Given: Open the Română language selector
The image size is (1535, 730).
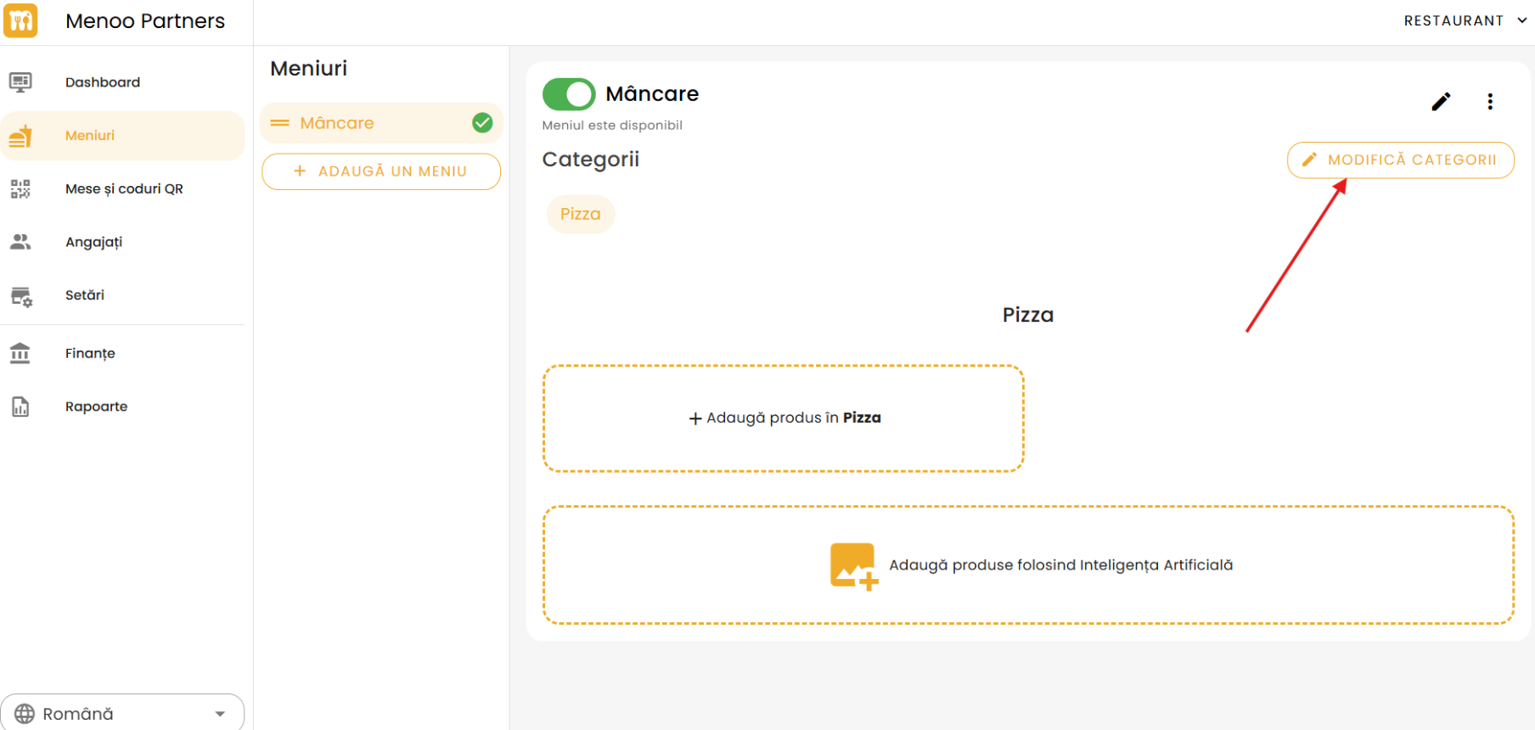Looking at the screenshot, I should [x=122, y=713].
